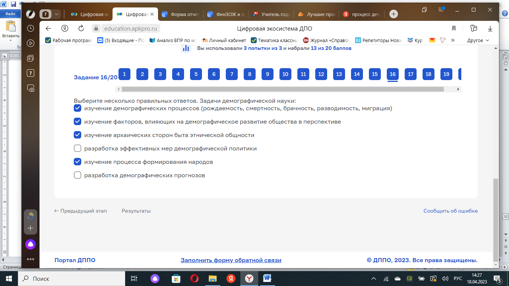Go to question 10
Screen dimensions: 509x286
pyautogui.click(x=285, y=74)
